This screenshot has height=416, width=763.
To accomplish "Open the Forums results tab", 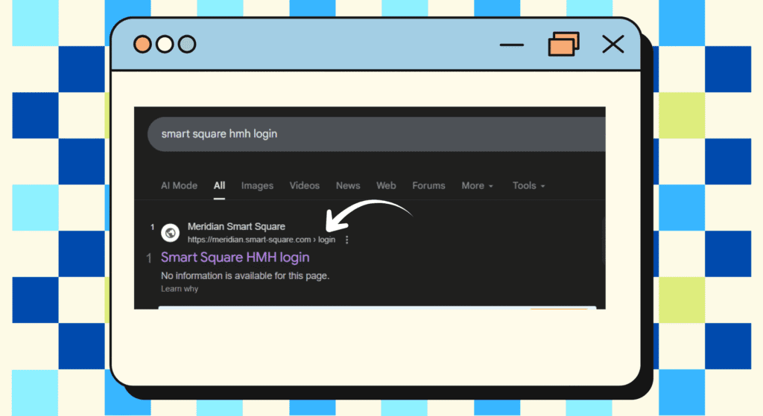I will tap(428, 185).
